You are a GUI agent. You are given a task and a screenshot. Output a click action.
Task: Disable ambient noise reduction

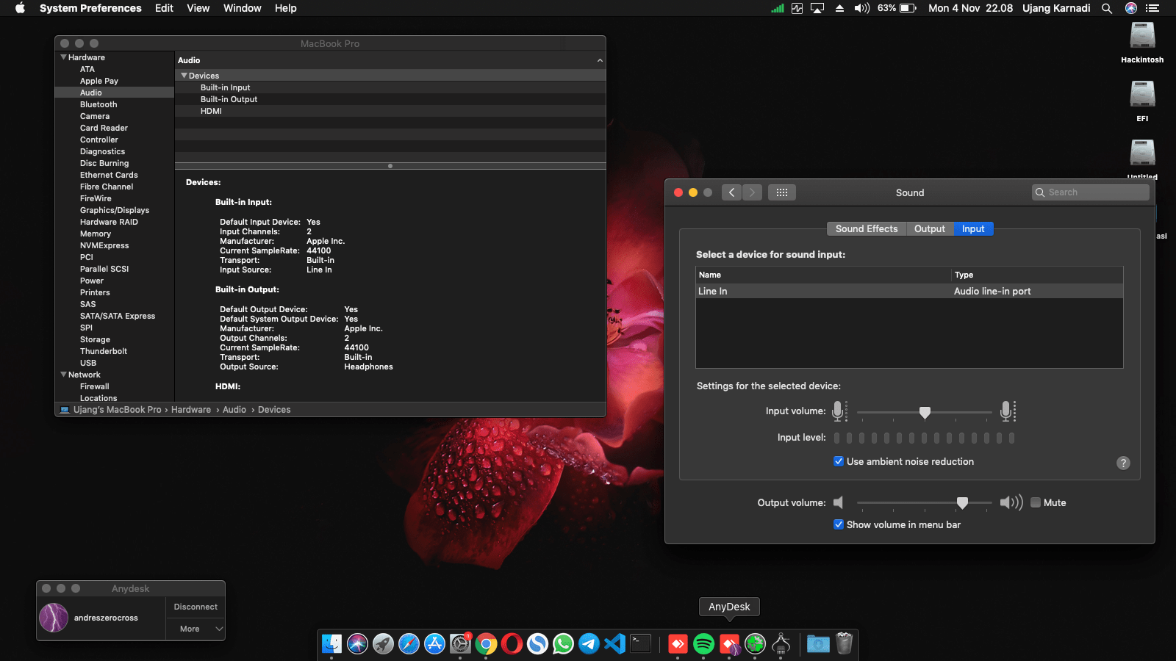839,461
